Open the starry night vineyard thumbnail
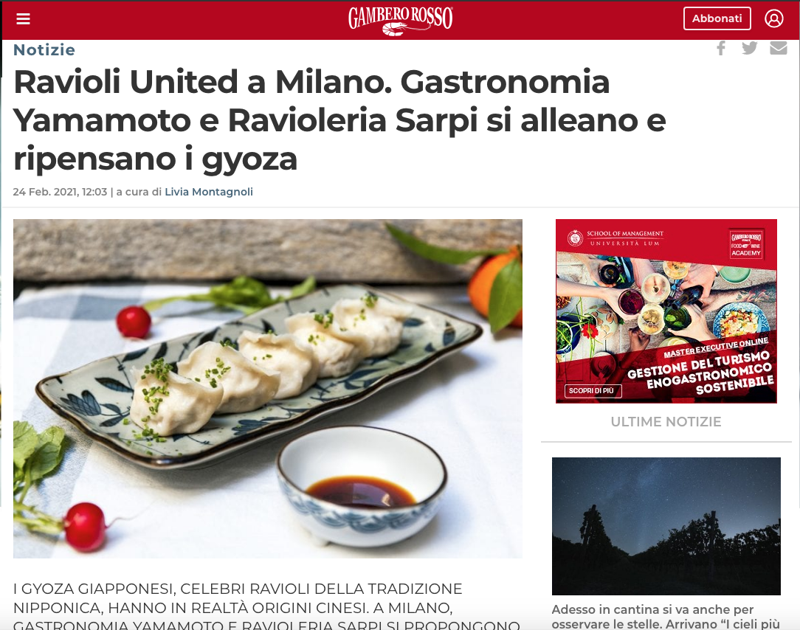This screenshot has width=800, height=630. coord(666,526)
